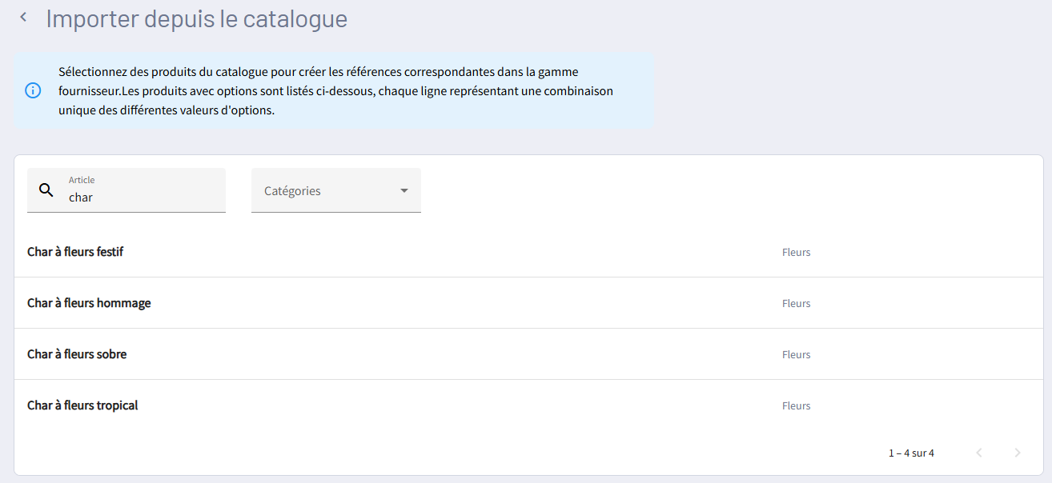Go to previous page of results
The width and height of the screenshot is (1052, 483).
978,453
